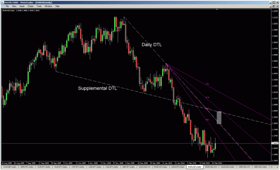Switch to the GBPCHF,Daily chart tab
This screenshot has width=280, height=170.
pos(27,167)
